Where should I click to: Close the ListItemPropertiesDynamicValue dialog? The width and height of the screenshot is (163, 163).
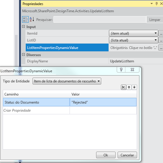pyautogui.click(x=132, y=70)
